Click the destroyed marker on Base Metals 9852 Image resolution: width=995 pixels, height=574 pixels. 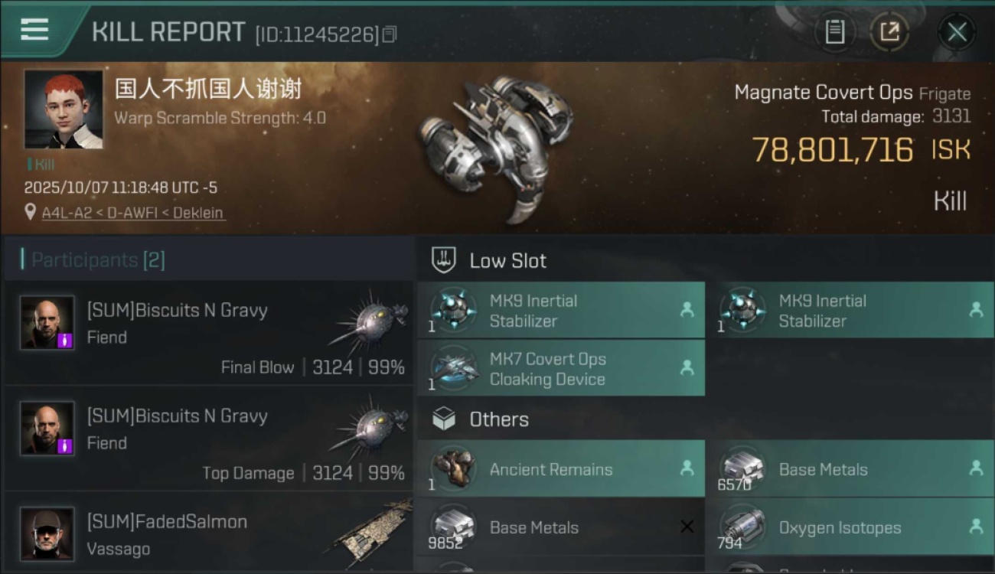[687, 527]
